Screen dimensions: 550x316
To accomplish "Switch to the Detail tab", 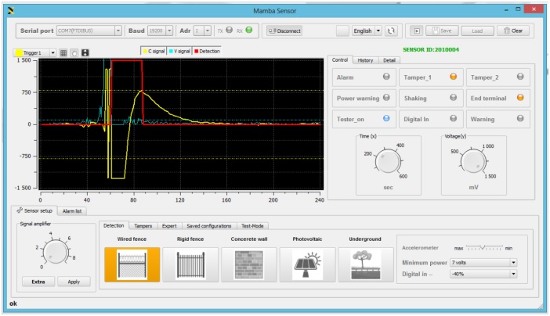I will 389,60.
